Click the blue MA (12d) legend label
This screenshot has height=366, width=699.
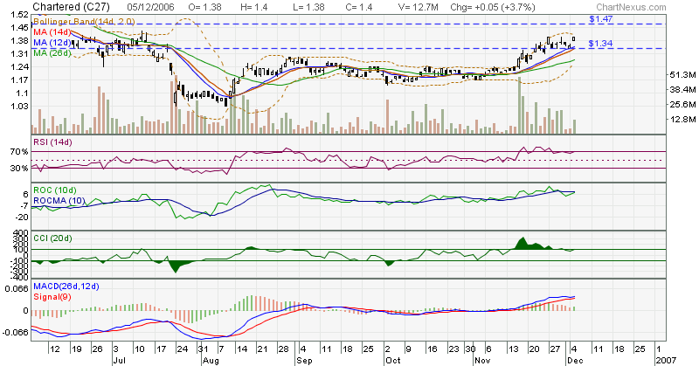pyautogui.click(x=52, y=43)
